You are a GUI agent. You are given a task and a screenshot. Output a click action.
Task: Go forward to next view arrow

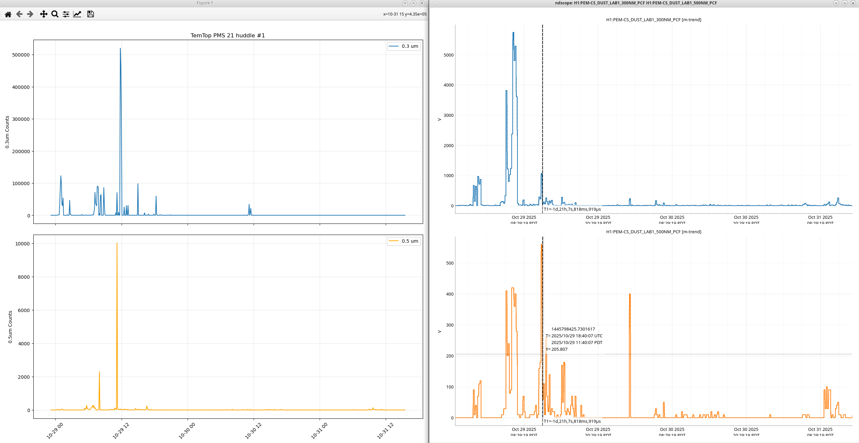30,14
